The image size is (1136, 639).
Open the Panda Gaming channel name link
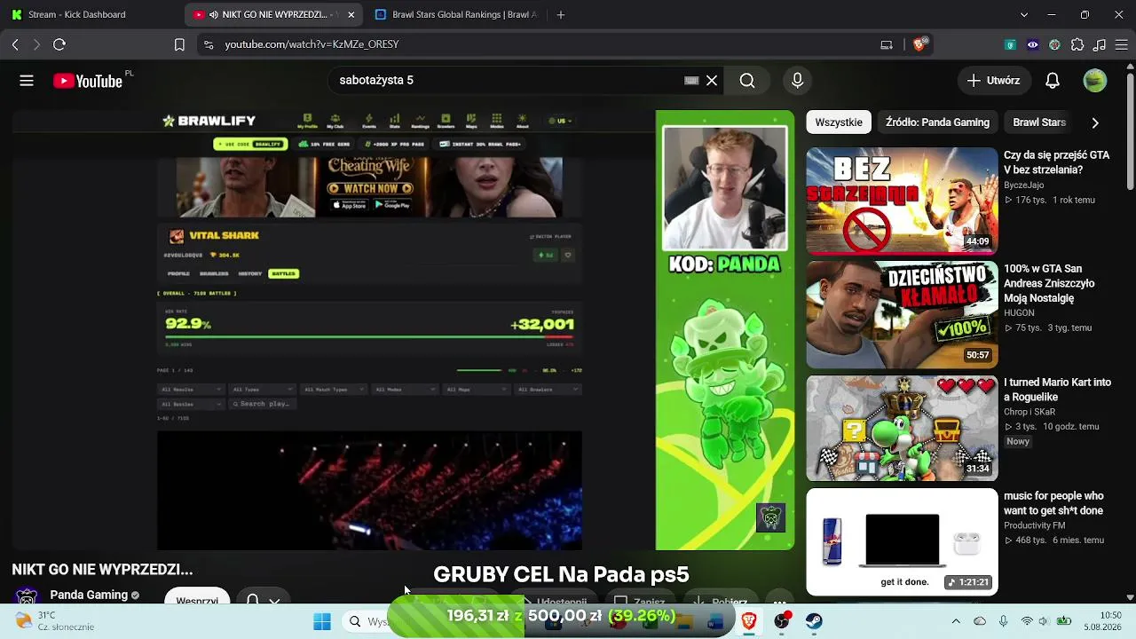88,596
